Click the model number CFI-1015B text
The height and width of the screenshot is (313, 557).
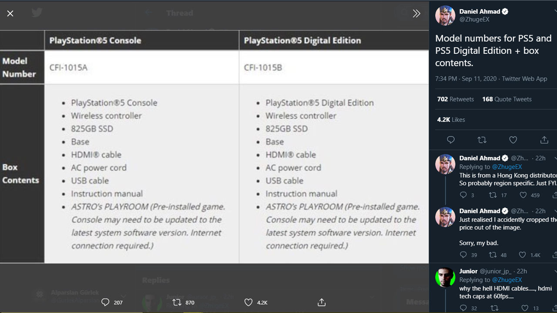tap(263, 67)
